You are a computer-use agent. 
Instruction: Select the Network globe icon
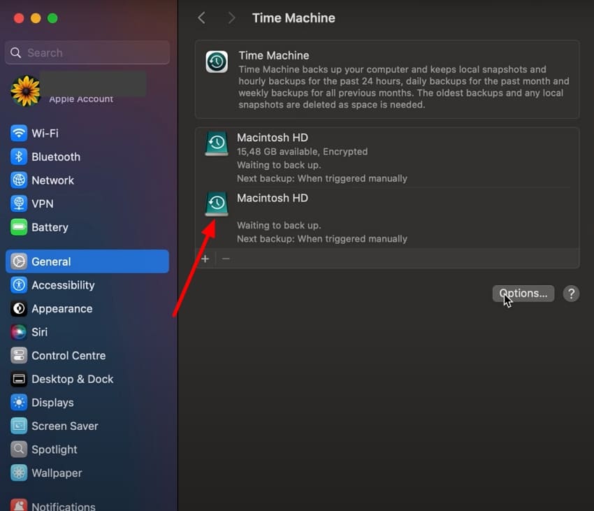[x=19, y=180]
